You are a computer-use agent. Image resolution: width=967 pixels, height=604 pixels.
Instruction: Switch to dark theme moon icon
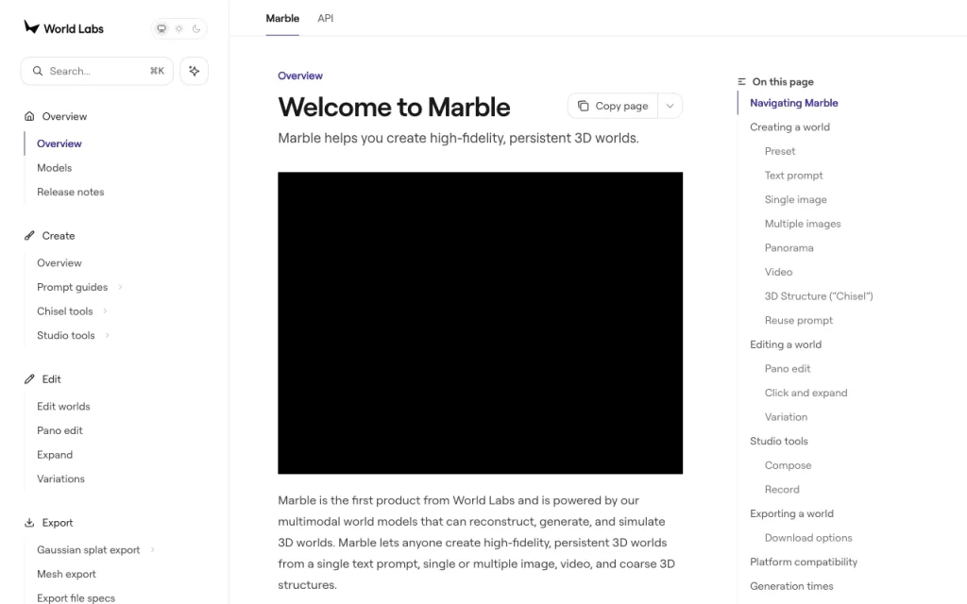(x=196, y=28)
